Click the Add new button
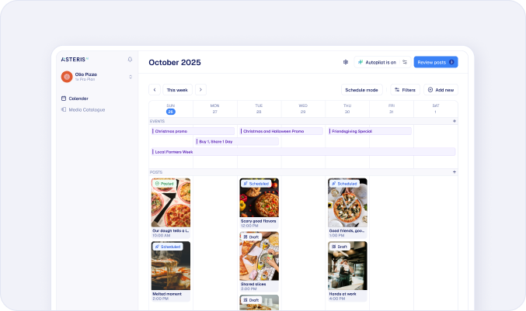 pyautogui.click(x=441, y=90)
